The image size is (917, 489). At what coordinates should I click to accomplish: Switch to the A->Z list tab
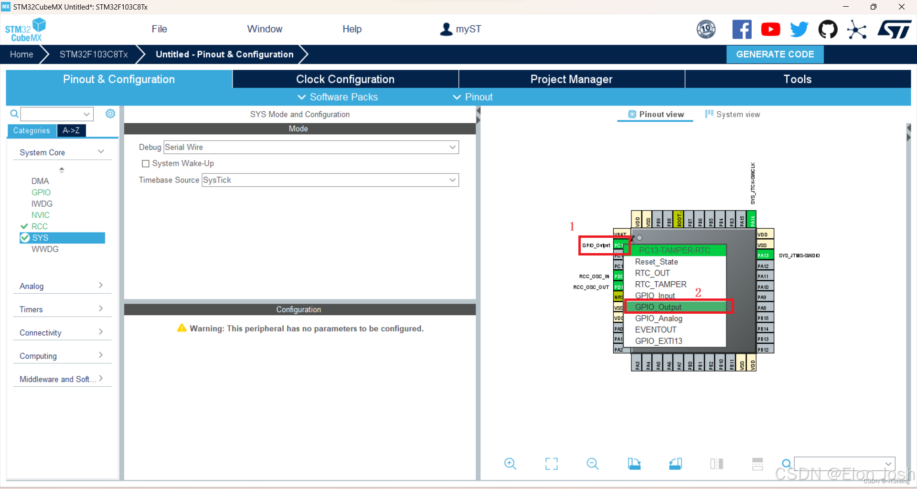[x=71, y=130]
